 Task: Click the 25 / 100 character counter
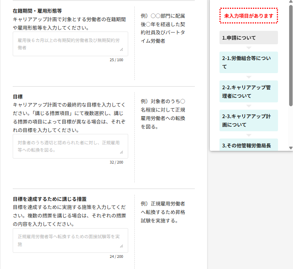click(116, 60)
